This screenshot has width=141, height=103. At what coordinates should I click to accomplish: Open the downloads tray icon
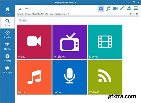(129, 8)
